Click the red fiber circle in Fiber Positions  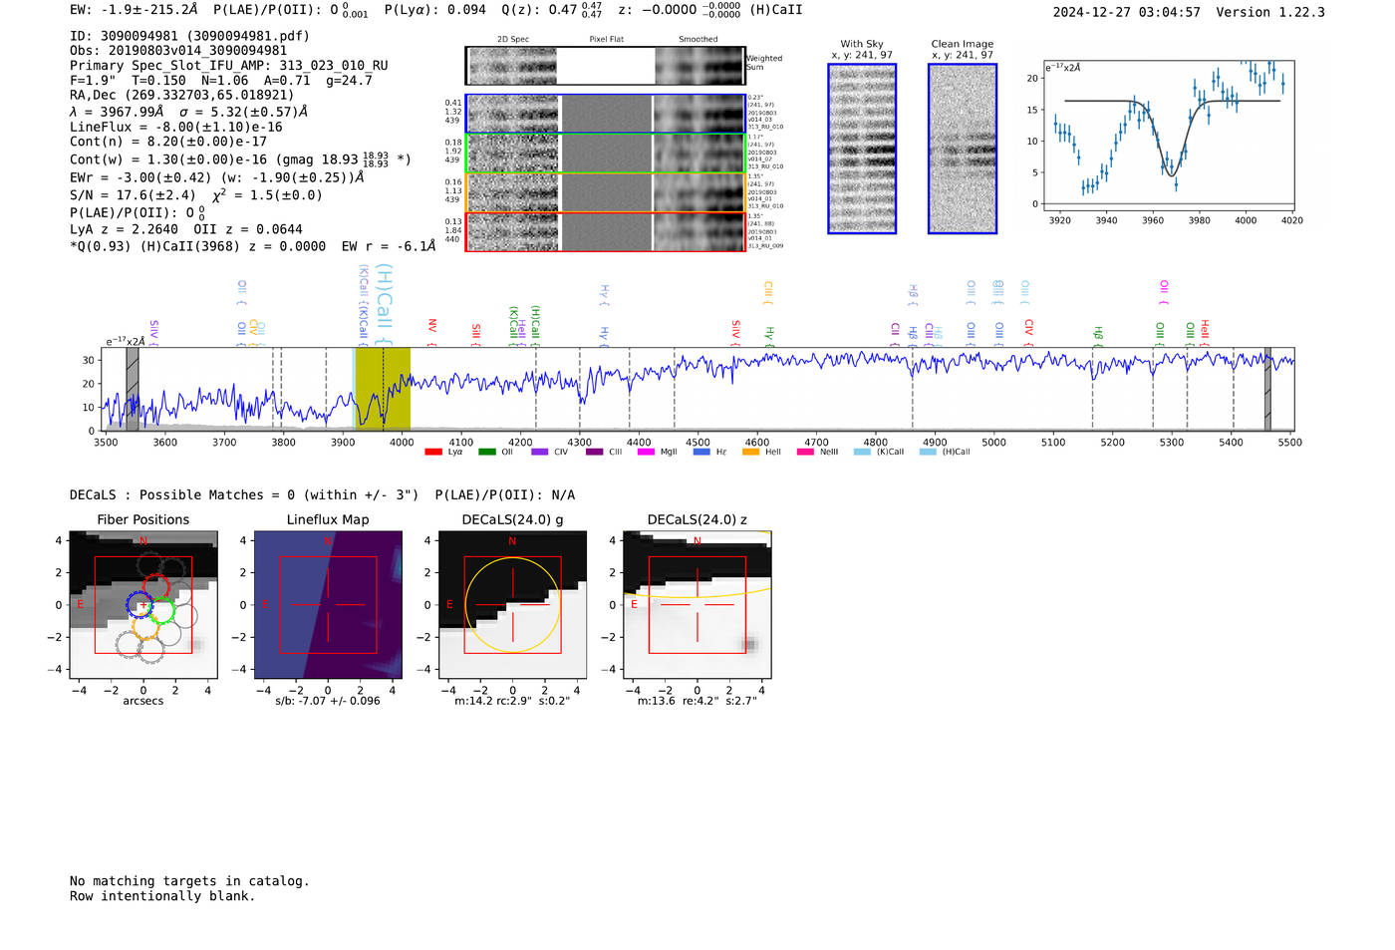click(x=156, y=588)
